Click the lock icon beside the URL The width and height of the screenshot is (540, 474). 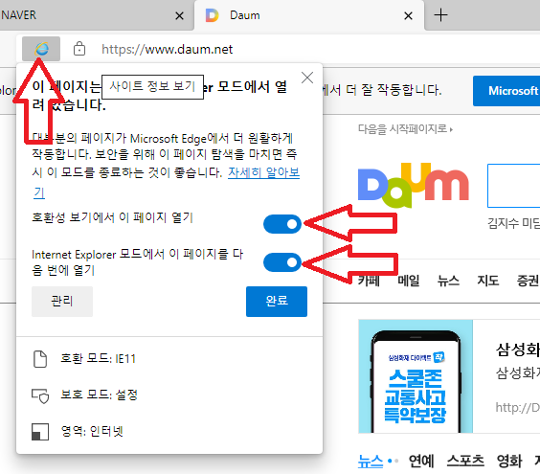(79, 49)
